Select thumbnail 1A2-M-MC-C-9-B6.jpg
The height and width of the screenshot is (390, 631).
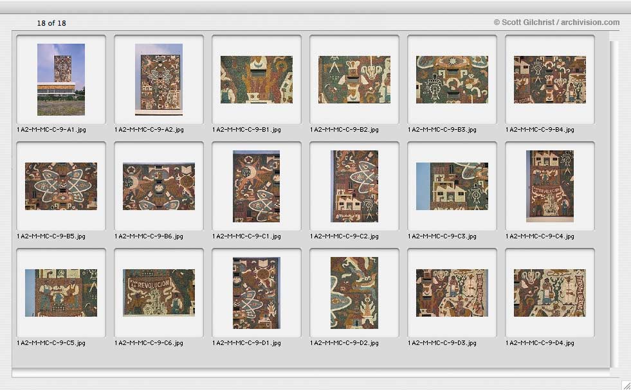(x=159, y=186)
